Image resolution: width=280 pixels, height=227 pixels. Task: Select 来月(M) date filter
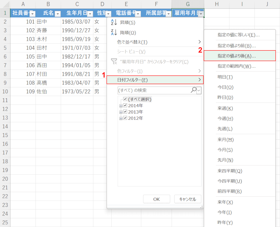[240, 140]
